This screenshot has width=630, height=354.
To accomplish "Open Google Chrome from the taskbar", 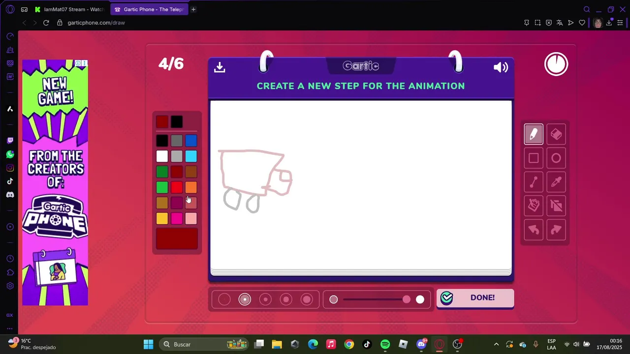I will tap(349, 344).
